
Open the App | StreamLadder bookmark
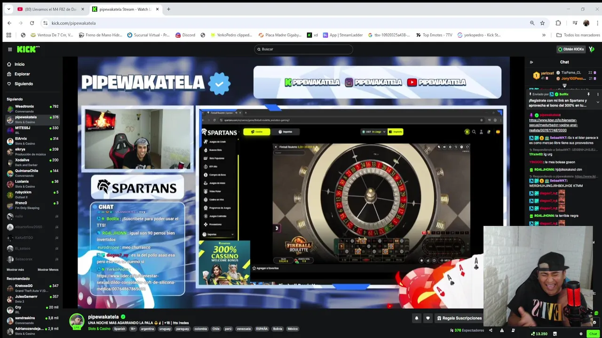pos(343,35)
